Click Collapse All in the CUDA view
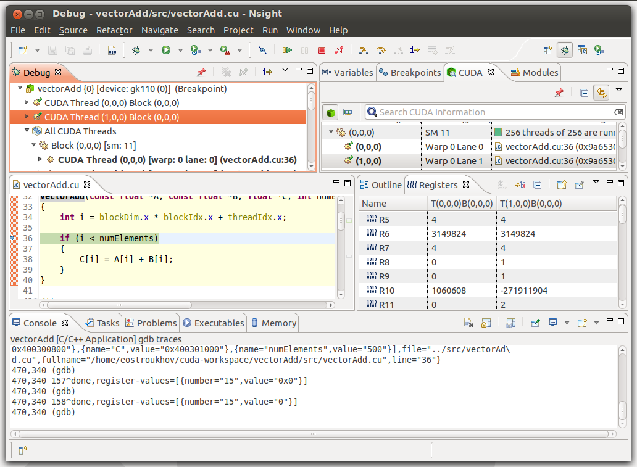The height and width of the screenshot is (467, 637). point(585,91)
